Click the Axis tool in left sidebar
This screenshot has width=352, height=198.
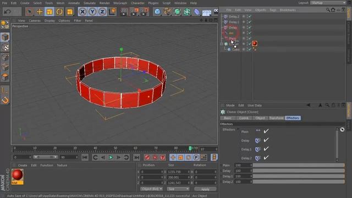tap(5, 90)
